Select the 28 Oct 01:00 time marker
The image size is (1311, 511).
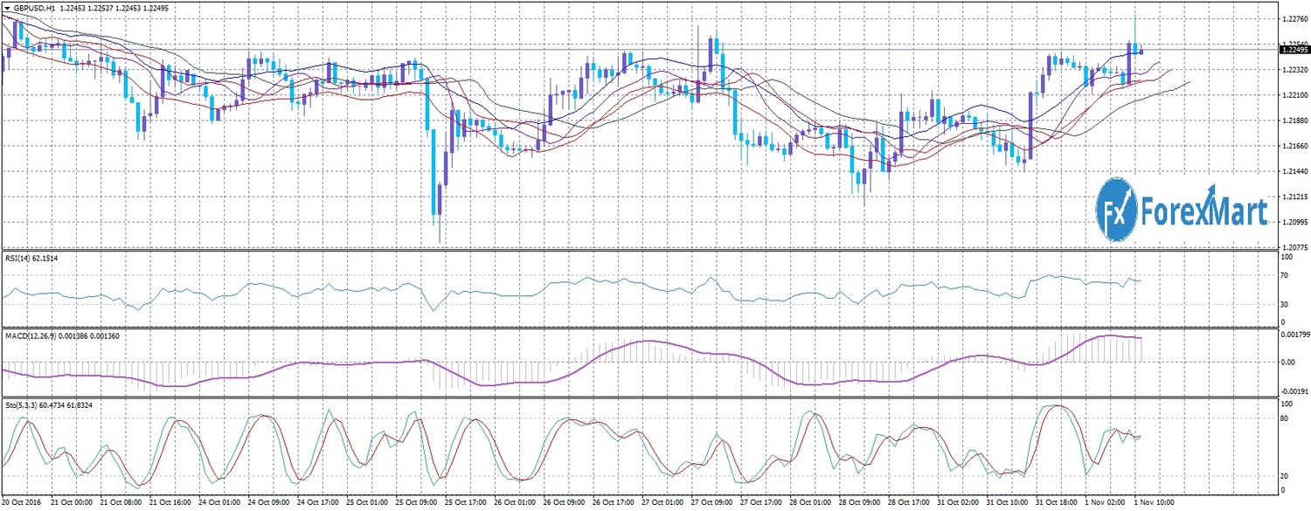click(x=808, y=503)
